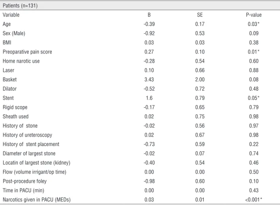This screenshot has width=280, height=205.
Task: Select the 'Home narotic use' row label
Action: [21, 61]
